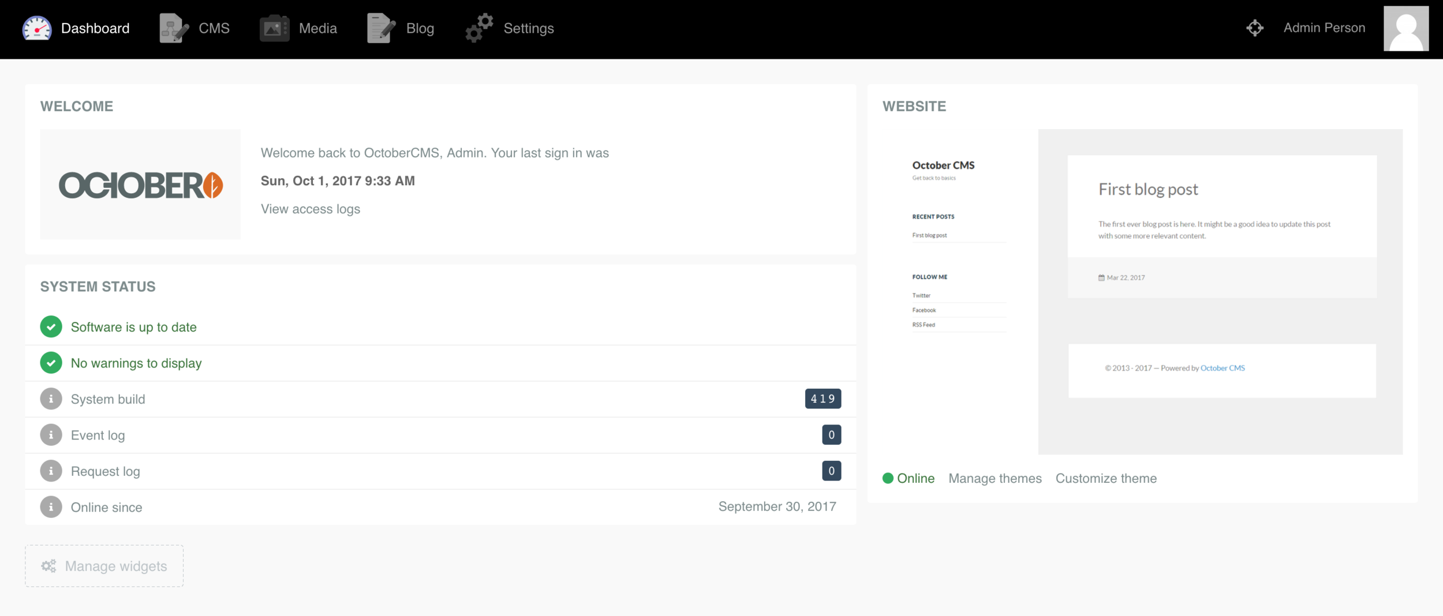Click the SYSTEM STATUS widget heading
The width and height of the screenshot is (1443, 616).
pyautogui.click(x=98, y=287)
